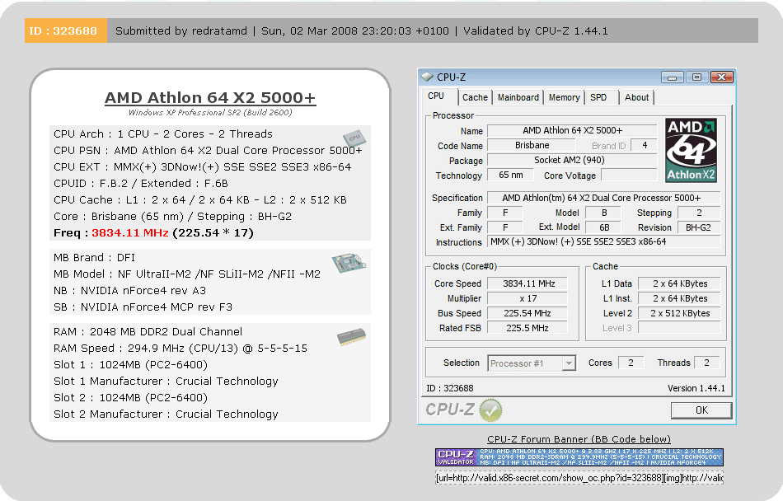This screenshot has height=501, width=783.
Task: Click the Multiplier value x 17
Action: click(x=527, y=298)
